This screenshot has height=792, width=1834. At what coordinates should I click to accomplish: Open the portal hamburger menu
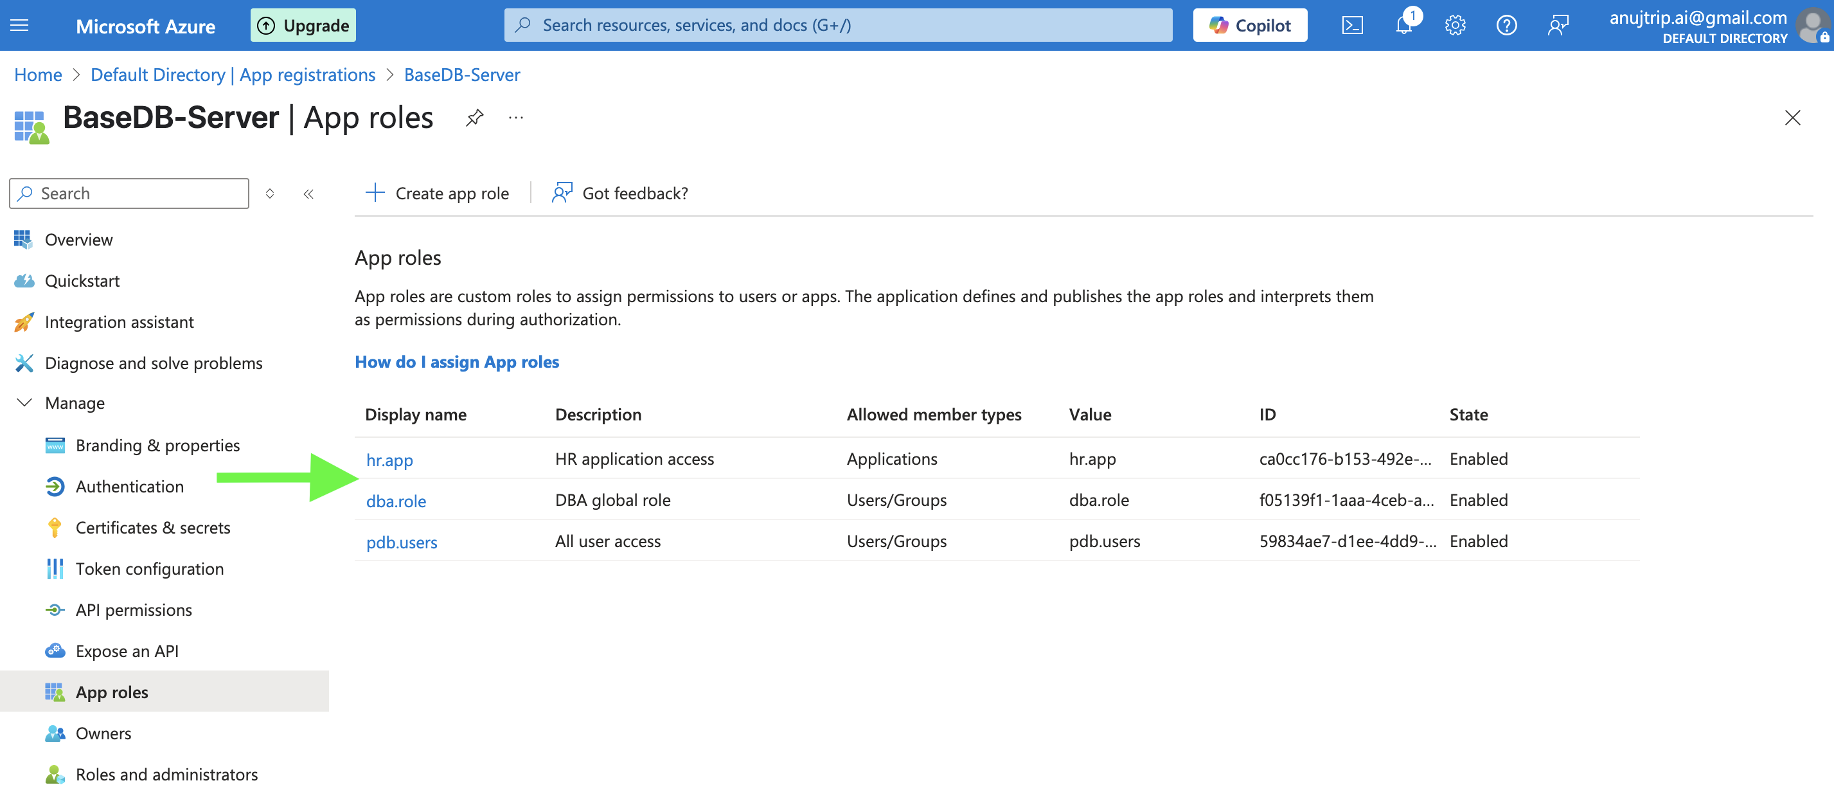tap(20, 26)
